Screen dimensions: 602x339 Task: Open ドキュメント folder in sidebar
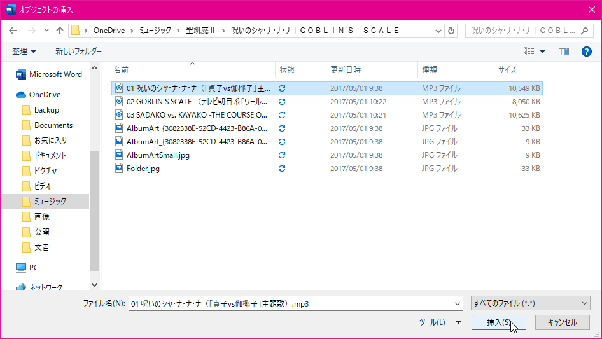click(x=45, y=155)
